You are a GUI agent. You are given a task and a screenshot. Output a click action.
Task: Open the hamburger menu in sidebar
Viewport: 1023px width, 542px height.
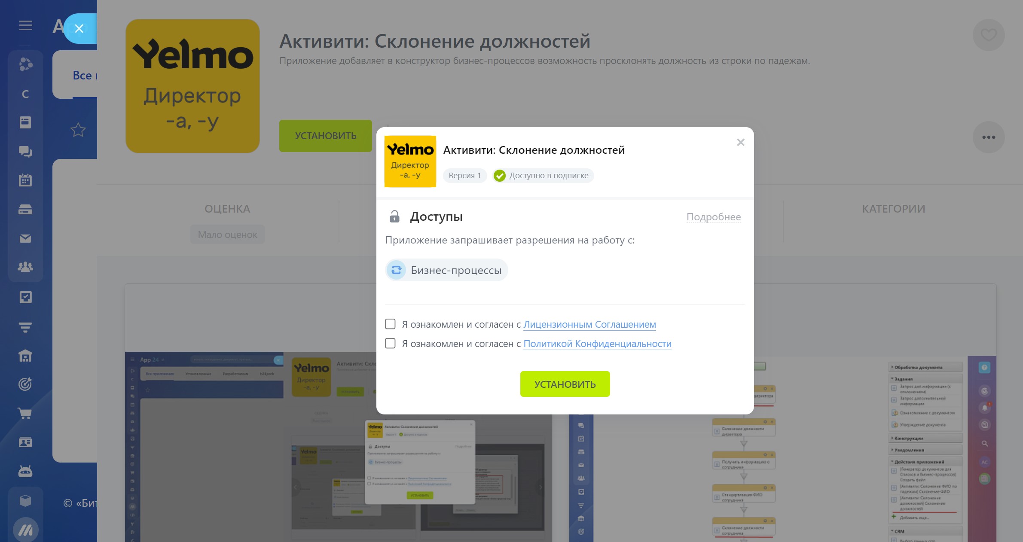26,25
